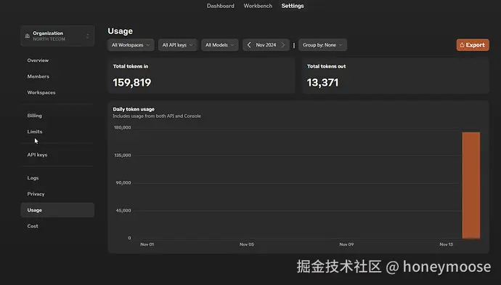Click the Nov 2024 date label
This screenshot has height=285, width=501.
[x=266, y=45]
